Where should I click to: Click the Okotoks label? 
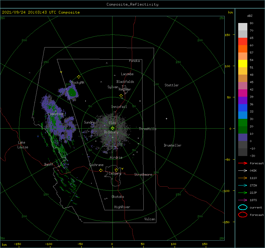click(118, 197)
